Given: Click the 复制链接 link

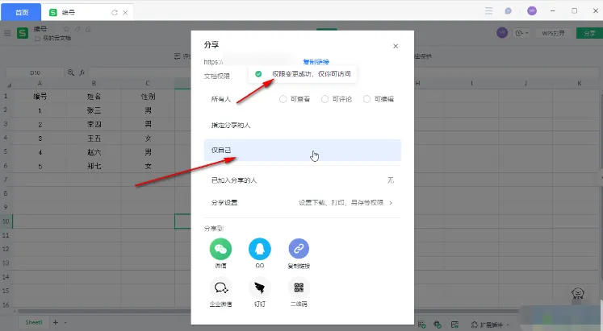Looking at the screenshot, I should tap(316, 62).
